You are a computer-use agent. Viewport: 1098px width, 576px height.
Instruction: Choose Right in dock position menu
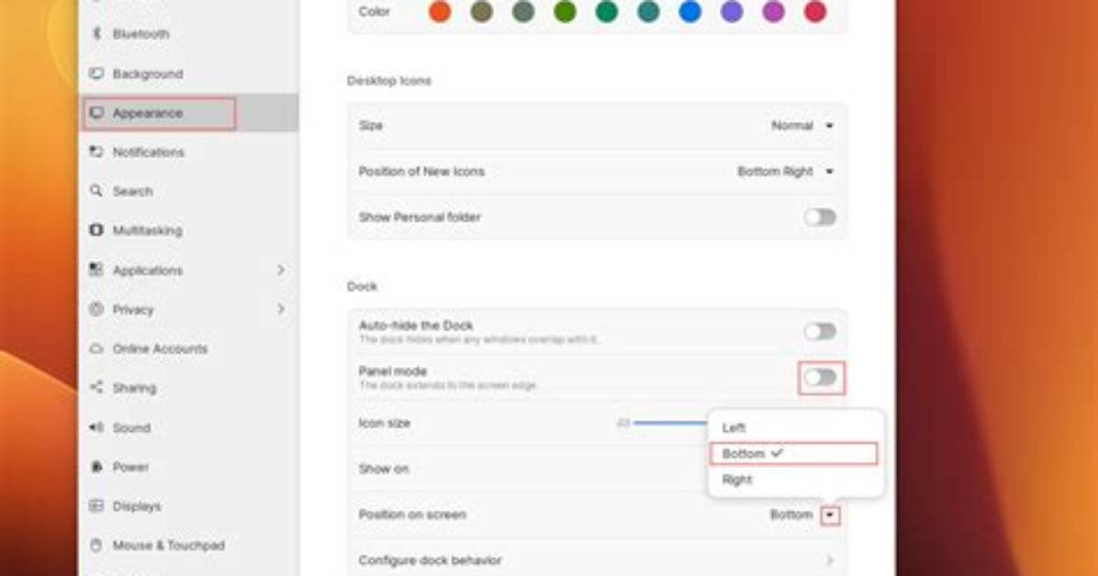[x=795, y=480]
